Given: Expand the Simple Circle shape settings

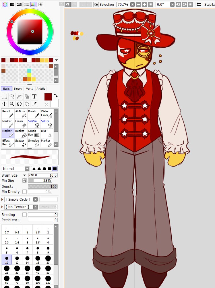Looking at the screenshot, I should 2,199.
